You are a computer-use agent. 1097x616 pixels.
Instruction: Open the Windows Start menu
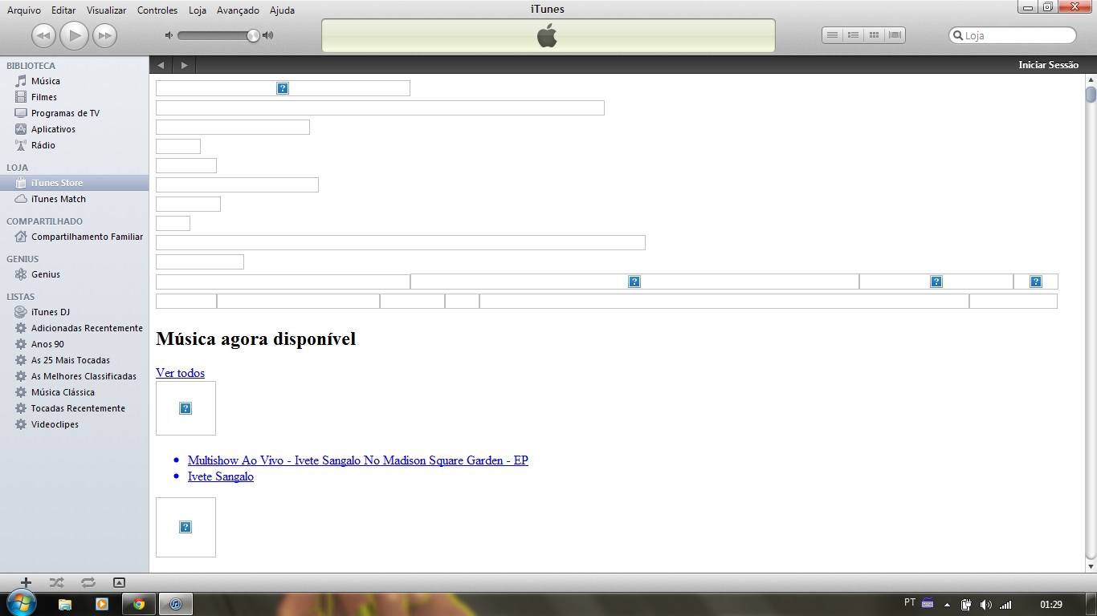(x=21, y=604)
